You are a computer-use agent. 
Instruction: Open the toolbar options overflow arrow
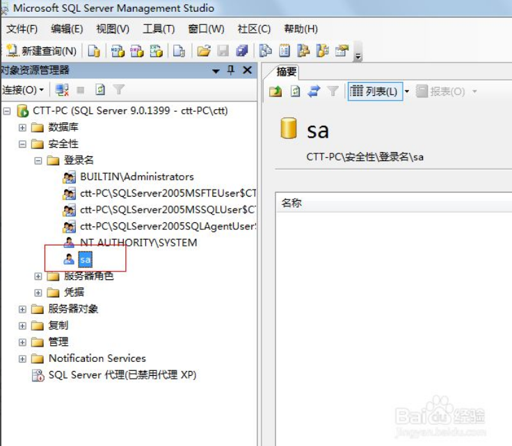coord(358,52)
